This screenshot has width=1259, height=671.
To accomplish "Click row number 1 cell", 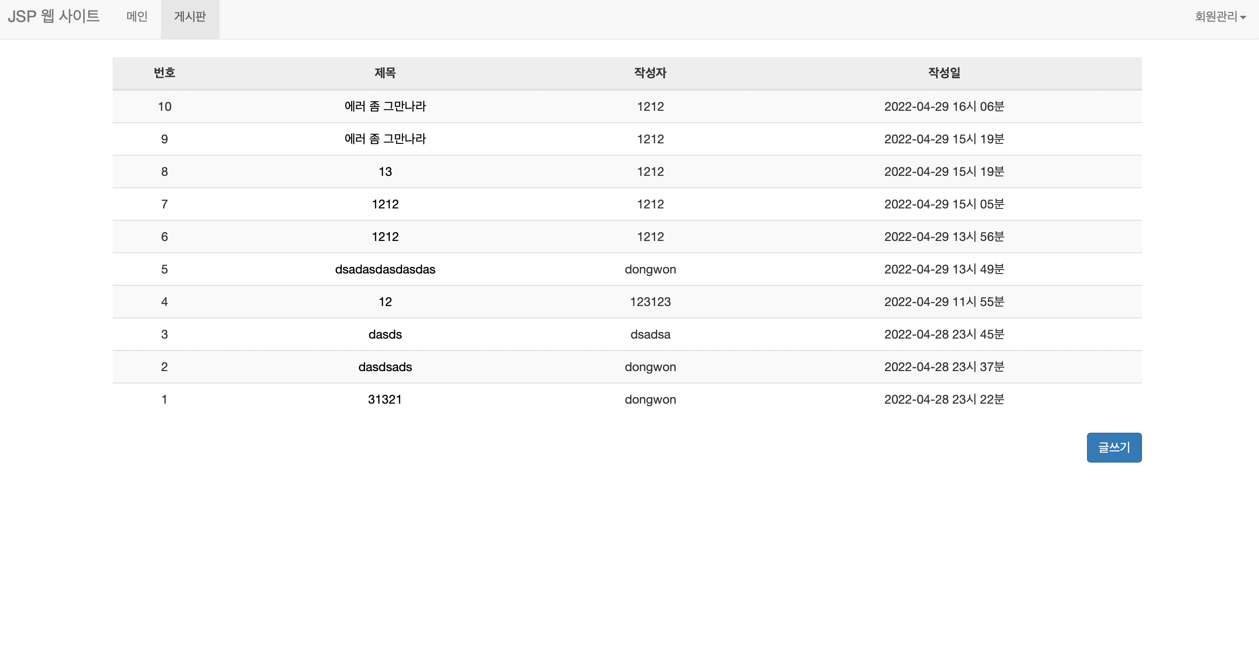I will (x=164, y=399).
